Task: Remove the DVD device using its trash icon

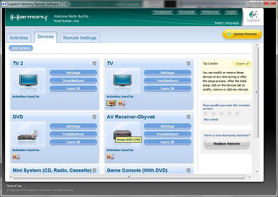Action: [x=95, y=116]
